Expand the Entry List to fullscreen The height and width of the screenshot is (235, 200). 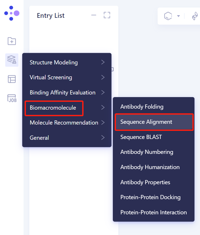coord(107,15)
